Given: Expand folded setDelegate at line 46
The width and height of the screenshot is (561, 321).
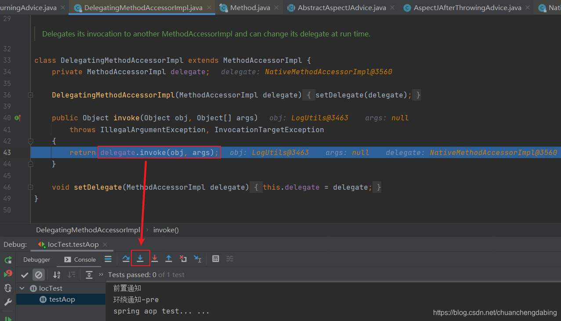Looking at the screenshot, I should pos(30,187).
